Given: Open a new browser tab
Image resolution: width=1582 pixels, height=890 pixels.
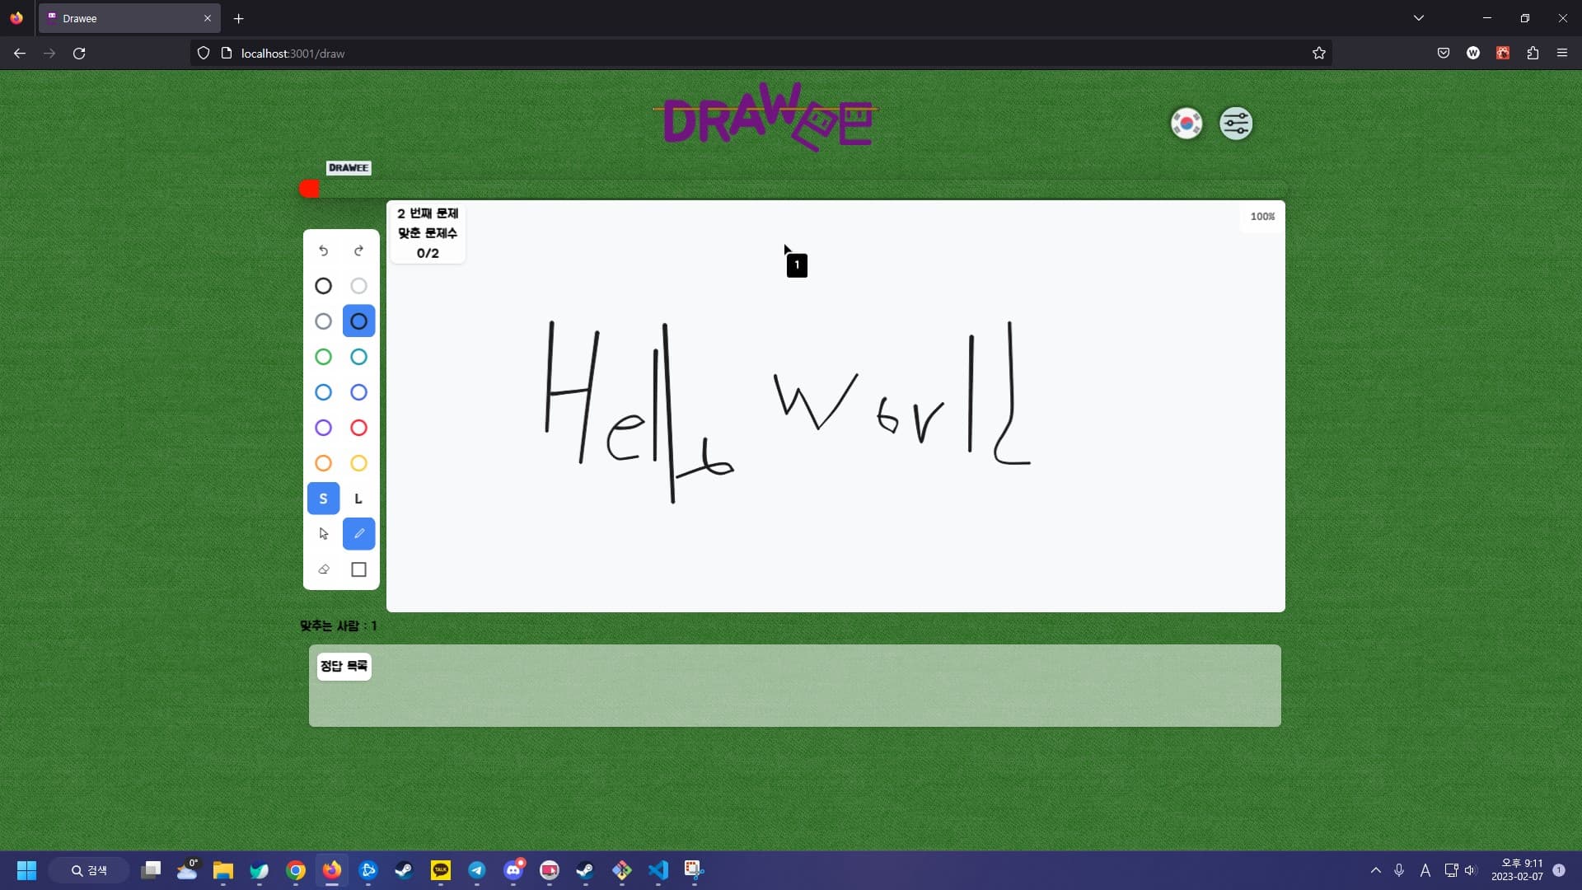Looking at the screenshot, I should tap(238, 18).
